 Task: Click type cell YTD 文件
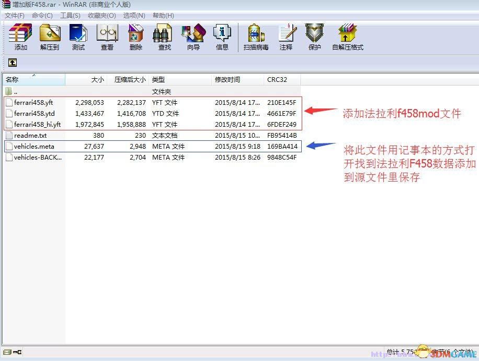pos(165,114)
